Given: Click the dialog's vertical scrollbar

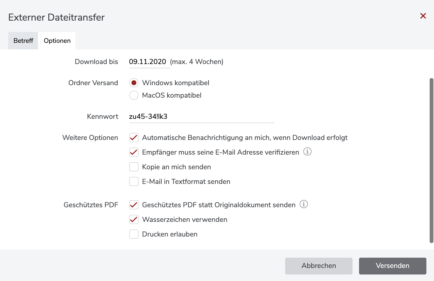Looking at the screenshot, I should tap(431, 160).
